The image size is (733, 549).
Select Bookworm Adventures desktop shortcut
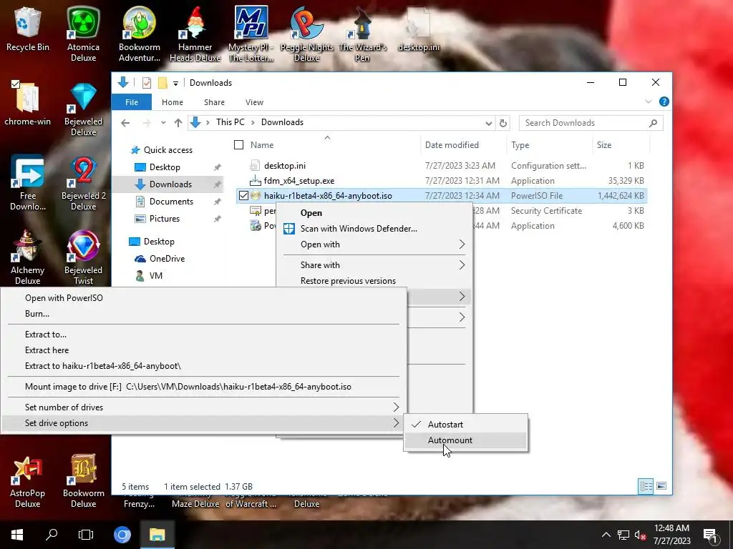click(x=140, y=34)
